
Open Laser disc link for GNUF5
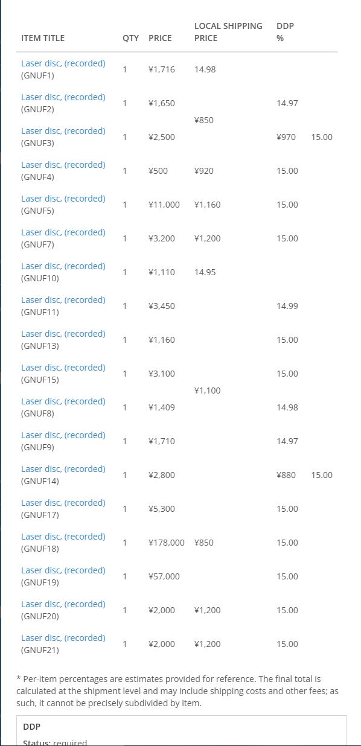(63, 199)
